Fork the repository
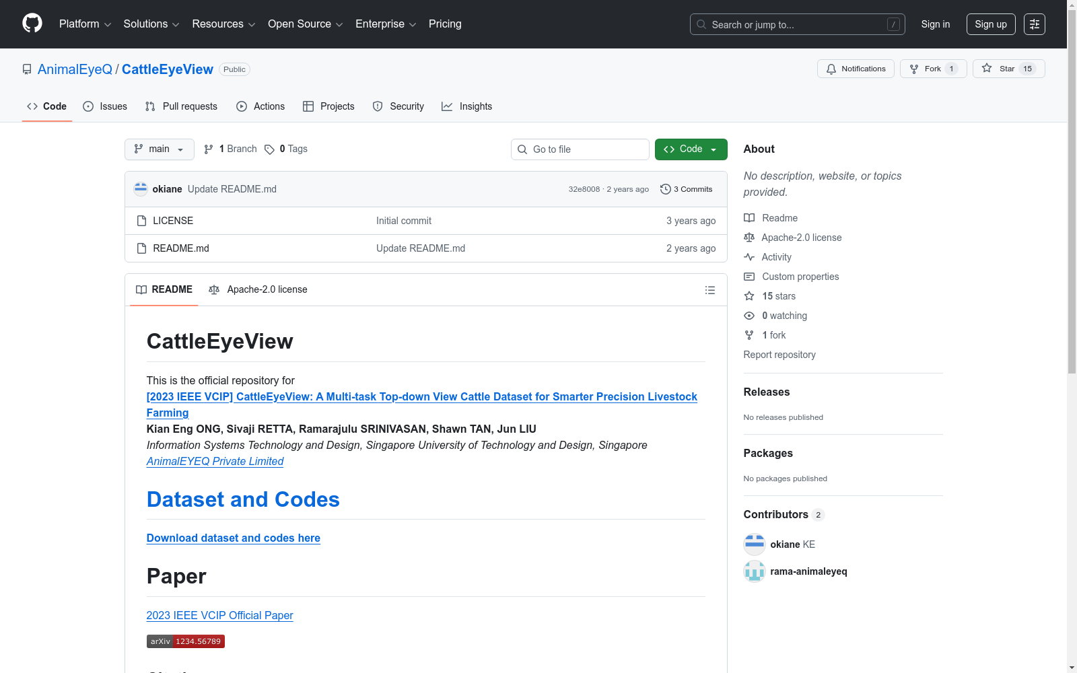The height and width of the screenshot is (673, 1077). (x=933, y=69)
